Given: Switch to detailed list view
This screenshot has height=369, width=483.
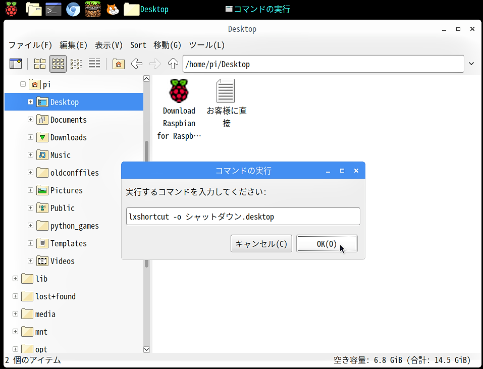Looking at the screenshot, I should point(94,64).
